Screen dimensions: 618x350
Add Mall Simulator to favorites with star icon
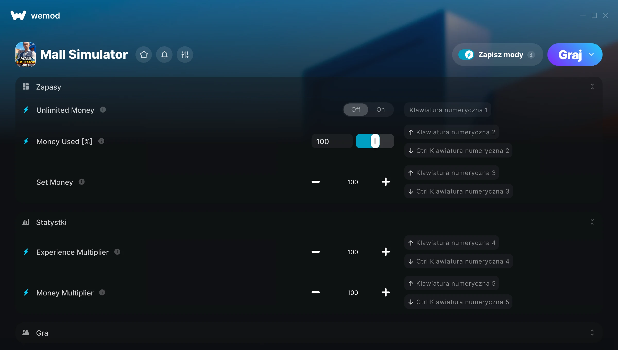[144, 55]
